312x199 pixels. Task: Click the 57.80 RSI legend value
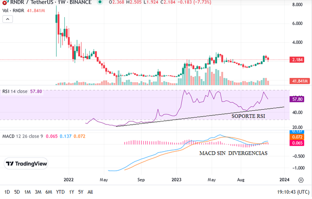36,92
